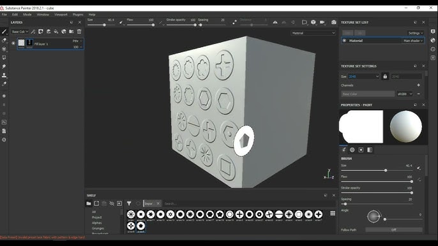This screenshot has width=438, height=246.
Task: Open the globe icon on right sidebar
Action: 433,40
